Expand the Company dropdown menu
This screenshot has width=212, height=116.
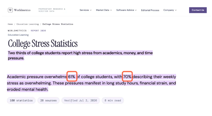point(170,10)
